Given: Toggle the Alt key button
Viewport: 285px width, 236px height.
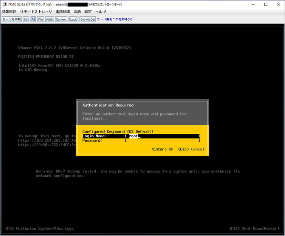Looking at the screenshot, I should click(33, 20).
